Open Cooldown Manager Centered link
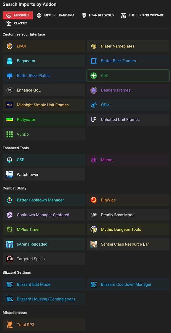The width and height of the screenshot is (171, 333). click(x=44, y=215)
